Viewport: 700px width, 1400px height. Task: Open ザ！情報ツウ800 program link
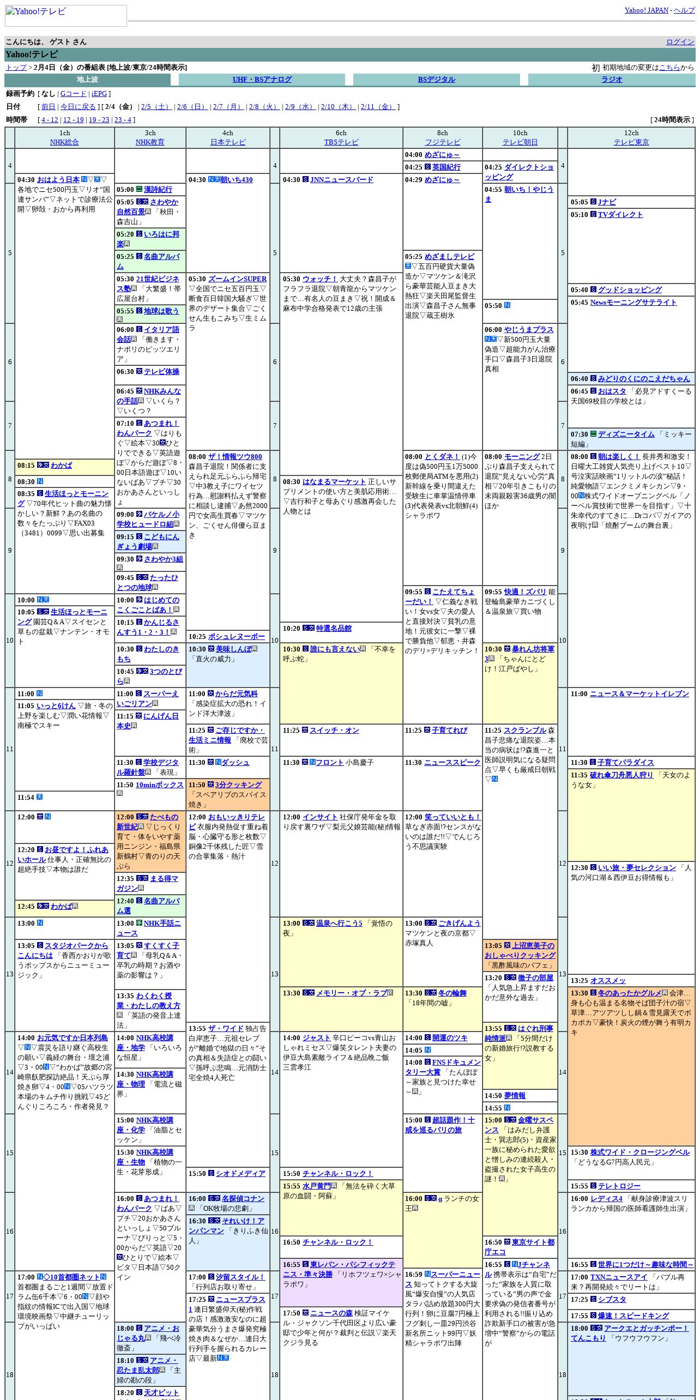click(235, 457)
